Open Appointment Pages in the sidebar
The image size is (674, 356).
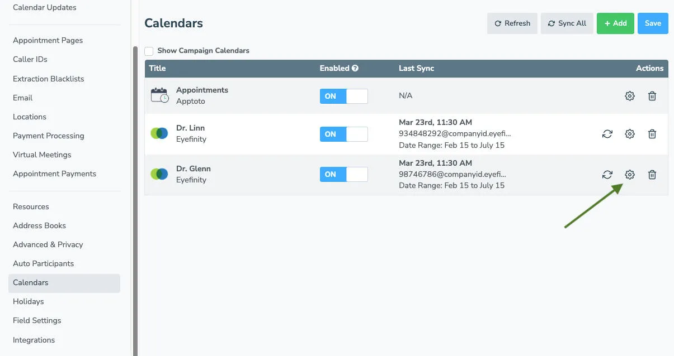[48, 40]
